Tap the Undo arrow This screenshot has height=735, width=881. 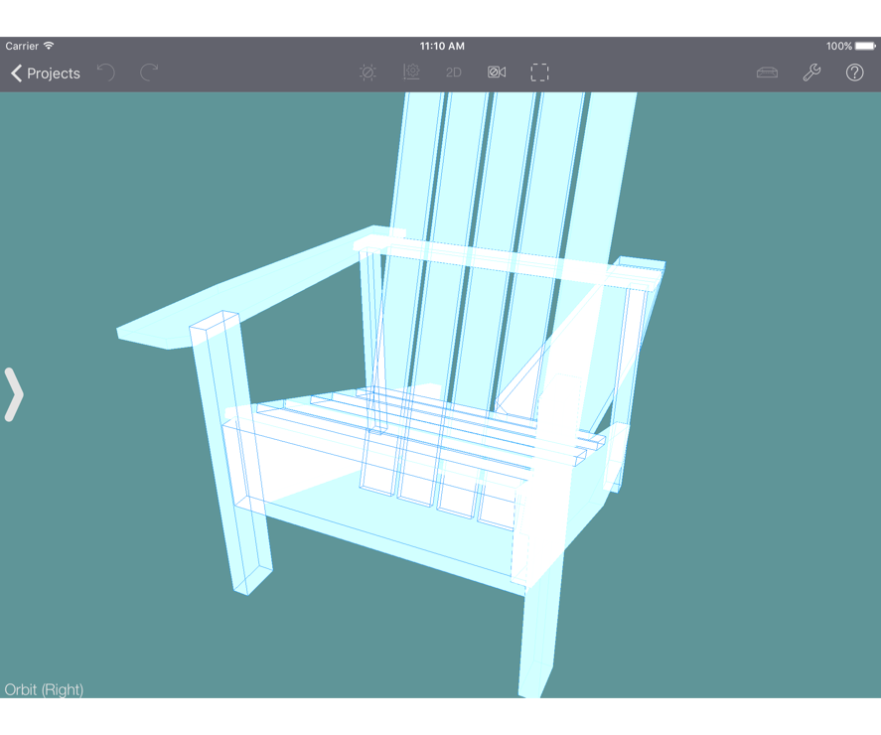coord(106,73)
